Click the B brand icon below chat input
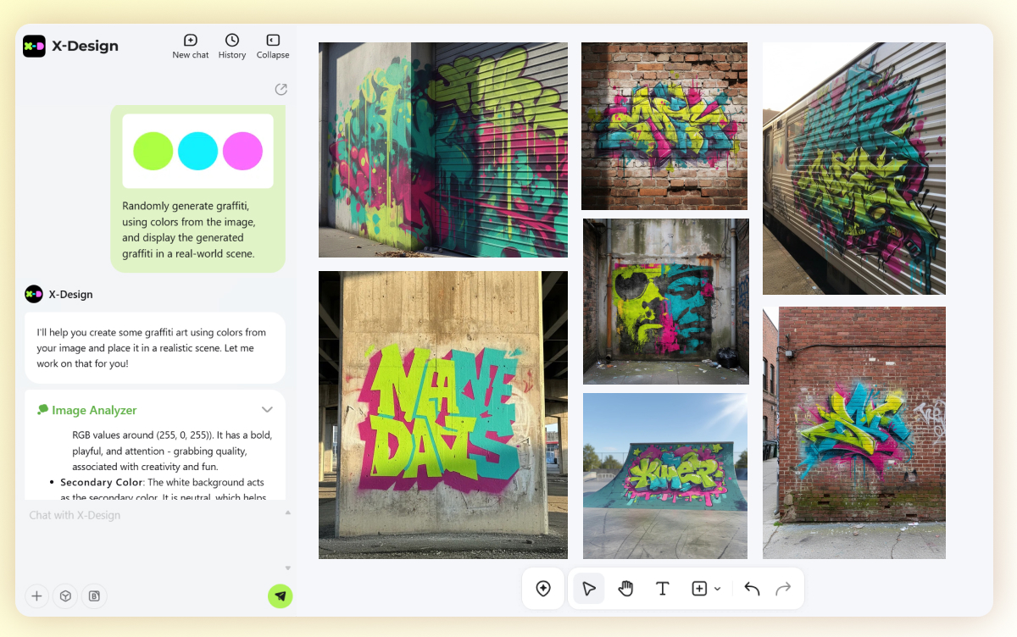The image size is (1017, 637). (94, 596)
